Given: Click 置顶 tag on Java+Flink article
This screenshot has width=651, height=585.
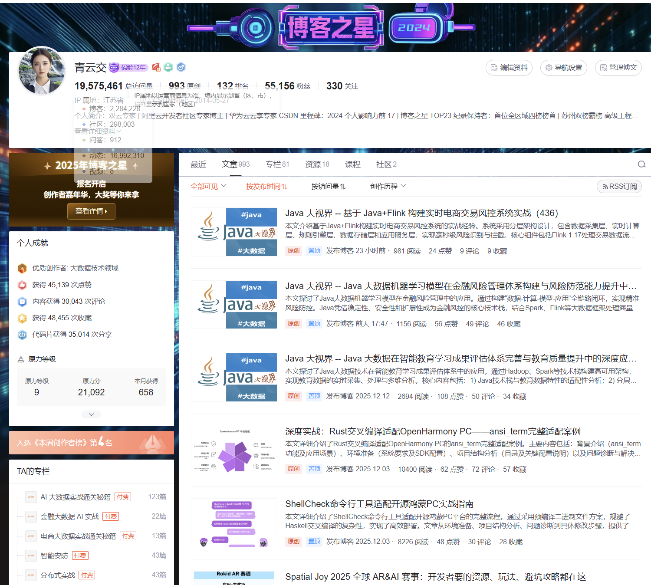Looking at the screenshot, I should [x=314, y=251].
